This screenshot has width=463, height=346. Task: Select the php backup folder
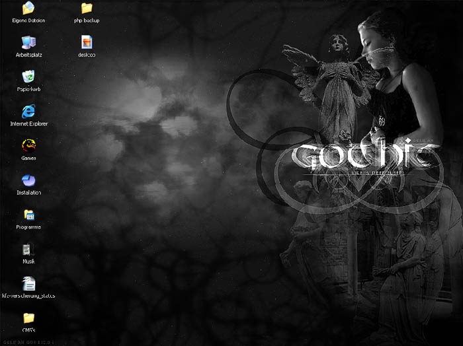point(87,8)
